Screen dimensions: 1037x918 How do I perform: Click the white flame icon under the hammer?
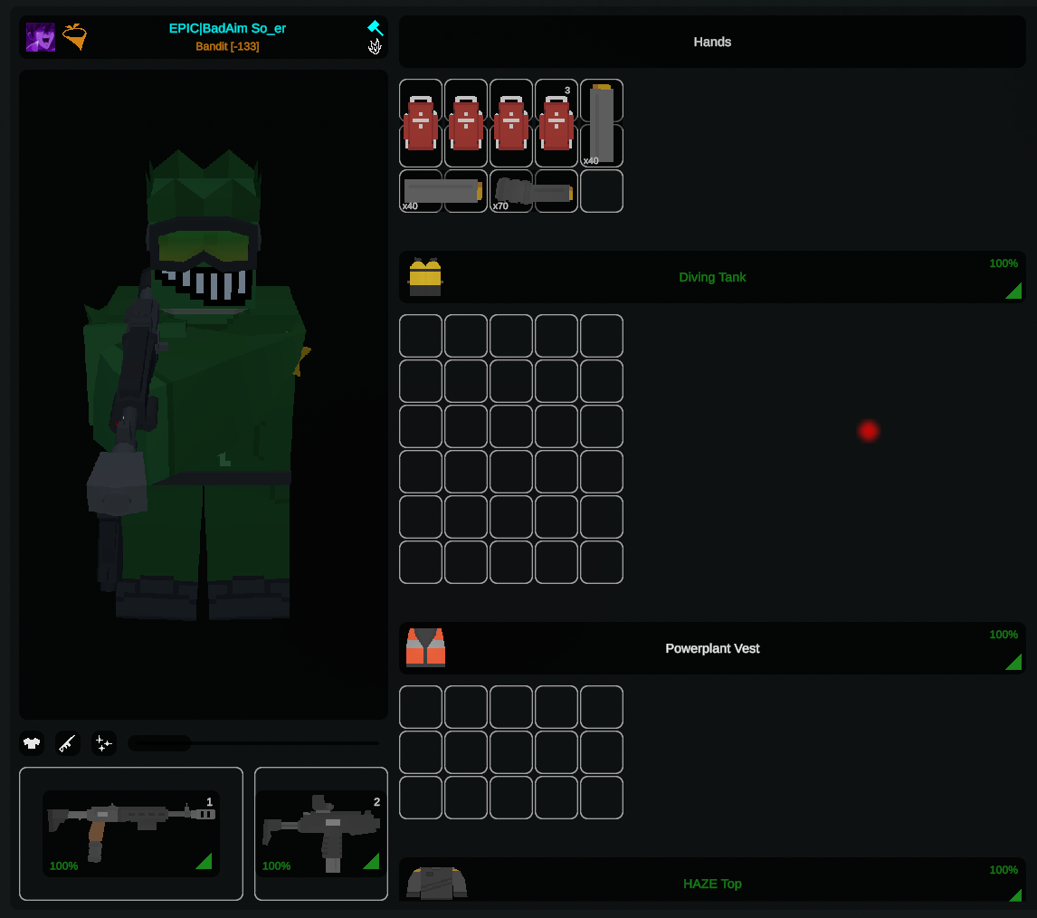coord(375,46)
